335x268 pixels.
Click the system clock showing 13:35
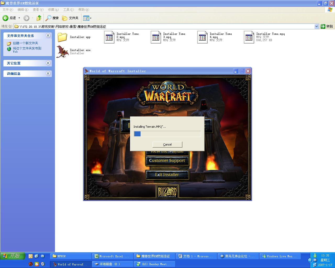325,255
